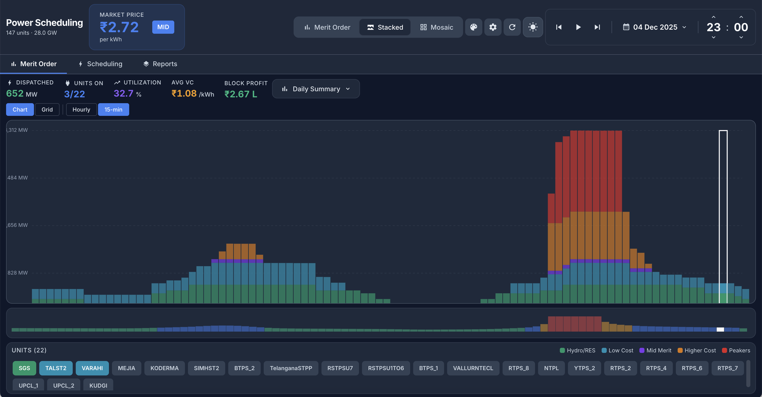
Task: Select the VARAHI unit chip
Action: pyautogui.click(x=92, y=368)
